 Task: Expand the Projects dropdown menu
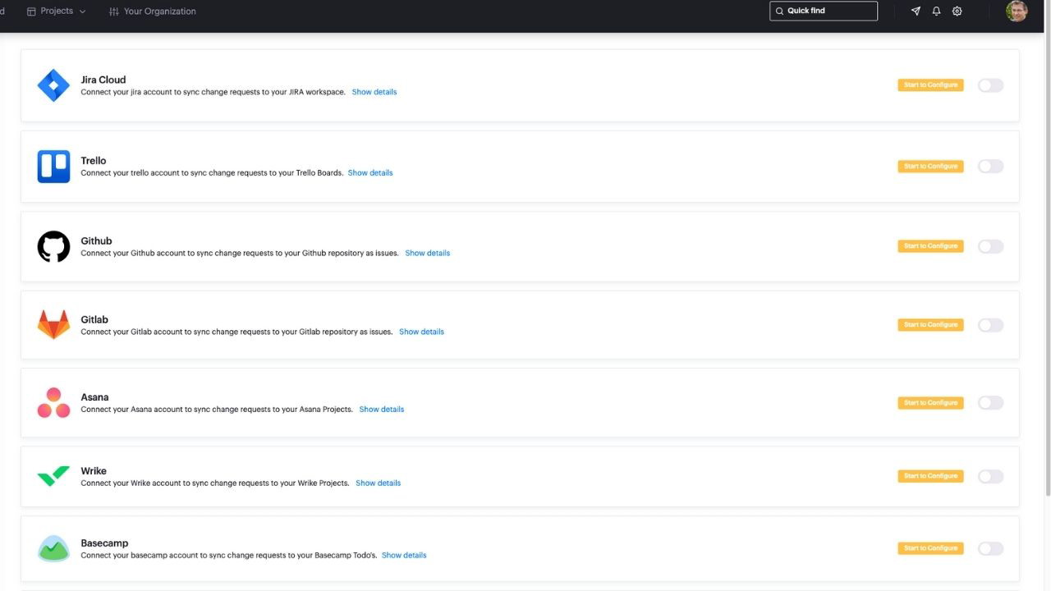57,11
